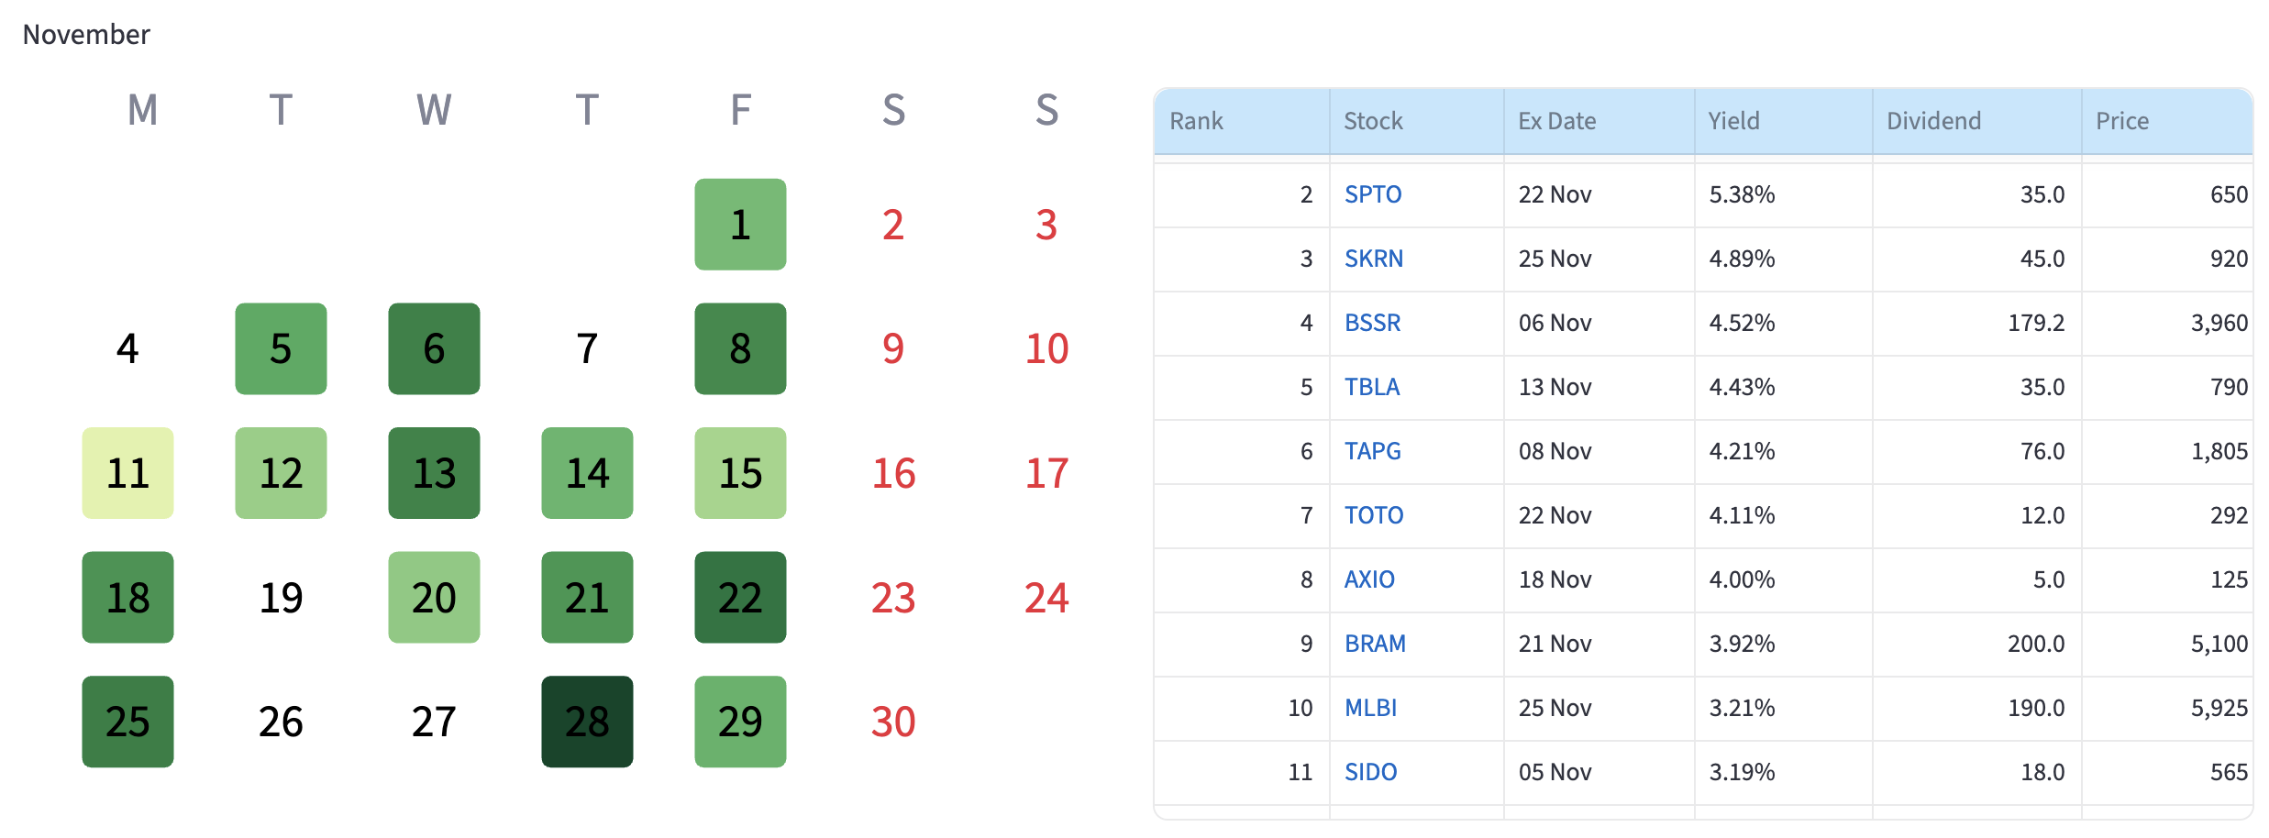2269x838 pixels.
Task: Click the Price column header
Action: coord(2121,121)
